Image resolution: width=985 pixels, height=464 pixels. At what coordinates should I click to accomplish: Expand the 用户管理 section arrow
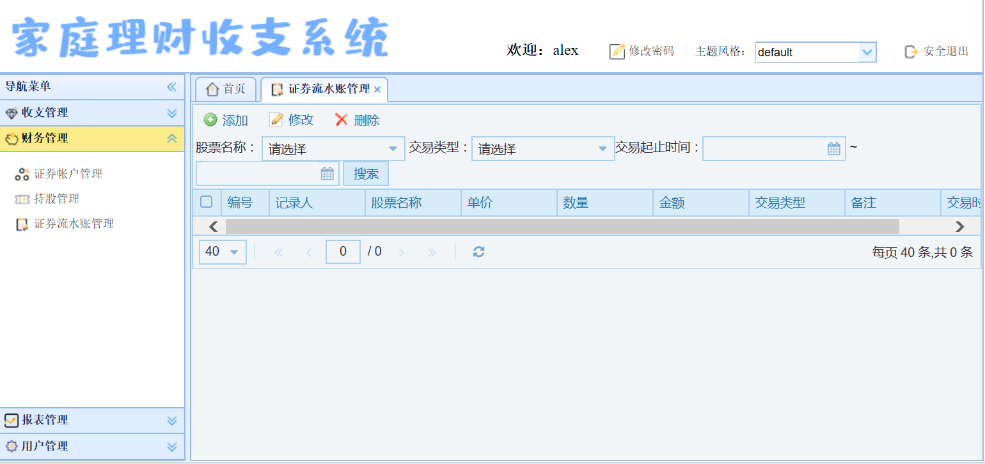171,446
